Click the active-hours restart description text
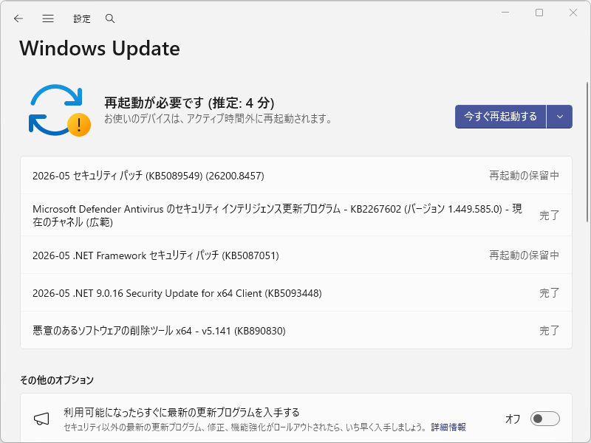This screenshot has width=591, height=443. [218, 119]
